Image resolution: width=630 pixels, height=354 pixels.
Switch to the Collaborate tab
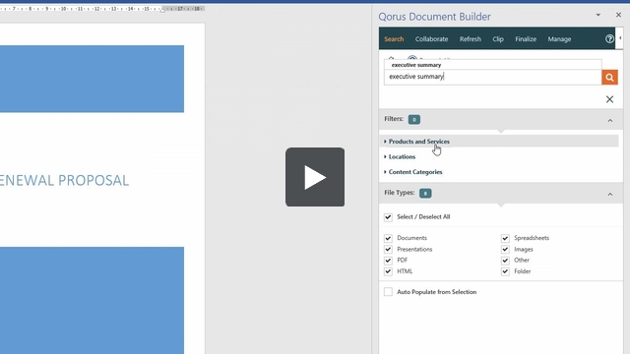pos(431,39)
